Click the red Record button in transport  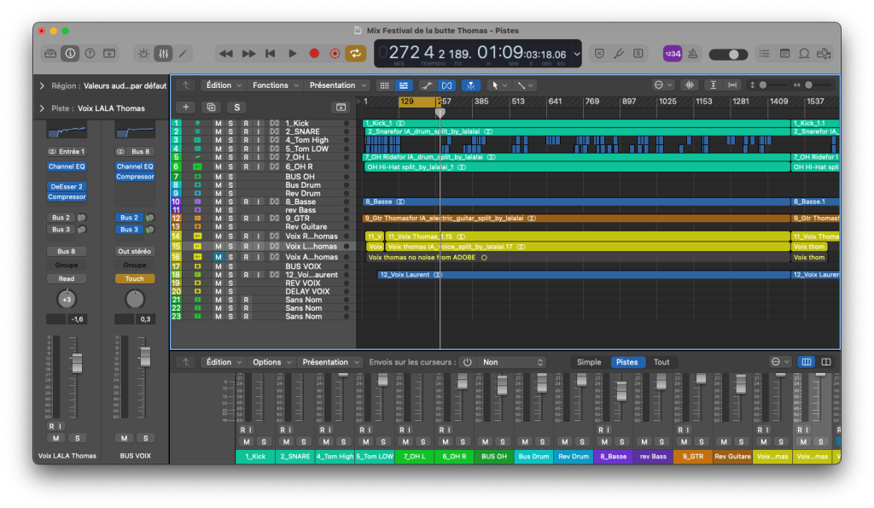coord(314,53)
